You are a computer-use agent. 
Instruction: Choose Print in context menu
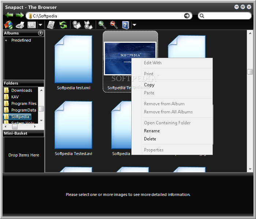tap(172, 74)
